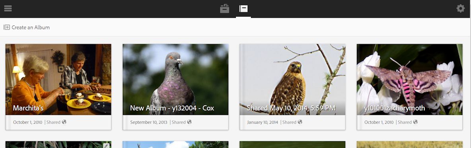This screenshot has width=471, height=148.
Task: Click Shared May 10, 2014, 5:59 PM title
Action: pos(291,108)
